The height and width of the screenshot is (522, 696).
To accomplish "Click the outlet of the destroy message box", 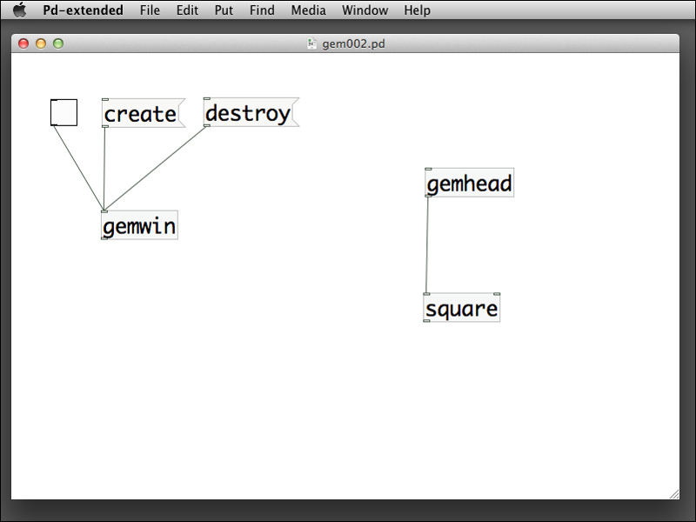I will [x=209, y=125].
